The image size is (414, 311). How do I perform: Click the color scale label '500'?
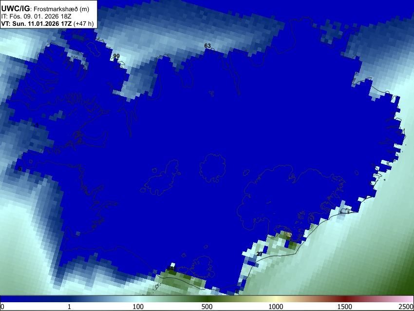pyautogui.click(x=207, y=307)
